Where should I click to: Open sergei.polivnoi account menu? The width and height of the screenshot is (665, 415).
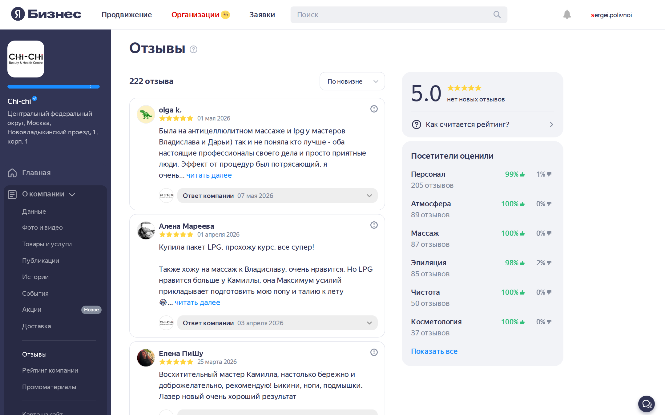pos(611,15)
